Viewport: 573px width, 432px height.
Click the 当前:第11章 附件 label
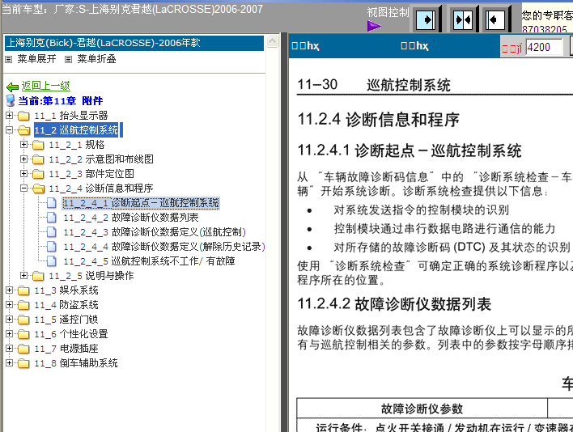click(x=61, y=101)
